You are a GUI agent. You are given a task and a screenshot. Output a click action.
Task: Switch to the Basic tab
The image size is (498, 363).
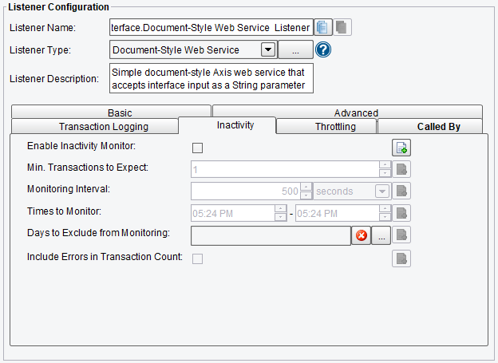(111, 112)
